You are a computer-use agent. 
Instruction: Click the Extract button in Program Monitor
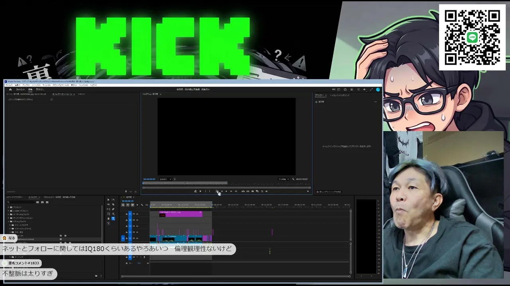click(248, 191)
